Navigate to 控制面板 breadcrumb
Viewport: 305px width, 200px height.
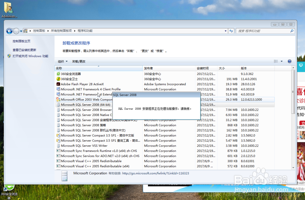click(x=39, y=31)
